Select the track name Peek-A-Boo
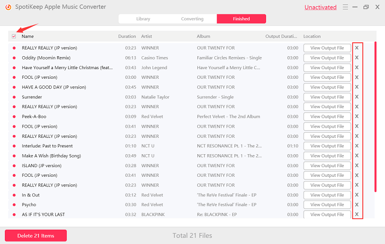This screenshot has width=385, height=244. coord(34,117)
